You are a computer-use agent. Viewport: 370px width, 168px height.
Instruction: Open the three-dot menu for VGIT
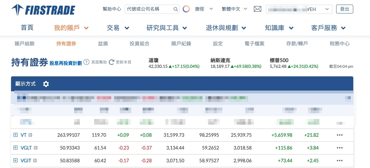[340, 161]
